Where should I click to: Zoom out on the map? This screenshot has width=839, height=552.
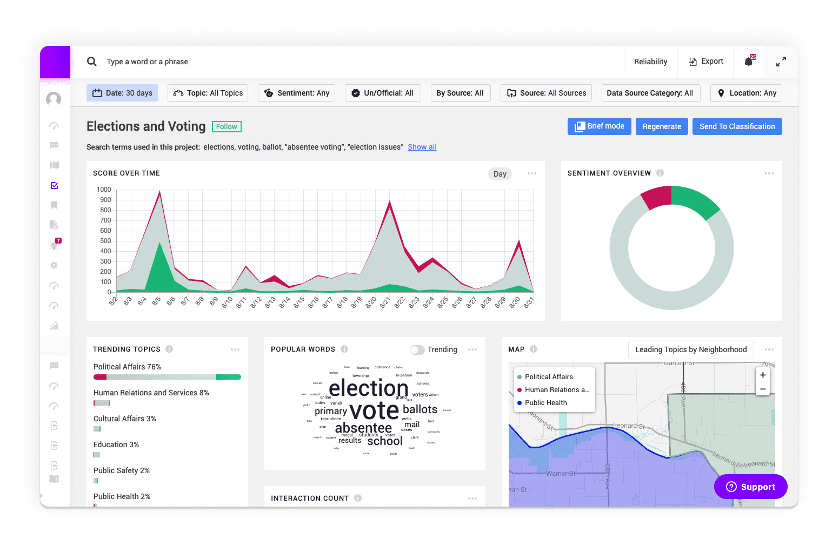(x=763, y=389)
